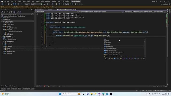The width and height of the screenshot is (171, 96).
Task: Toggle the interface filter in IntelliSense bar
Action: tap(118, 59)
